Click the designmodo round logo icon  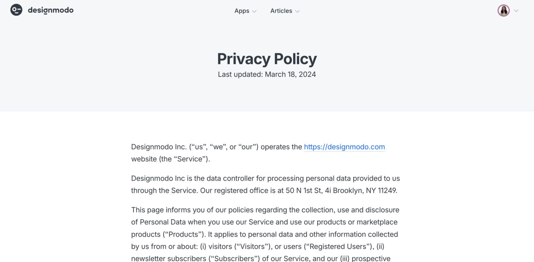pos(16,10)
